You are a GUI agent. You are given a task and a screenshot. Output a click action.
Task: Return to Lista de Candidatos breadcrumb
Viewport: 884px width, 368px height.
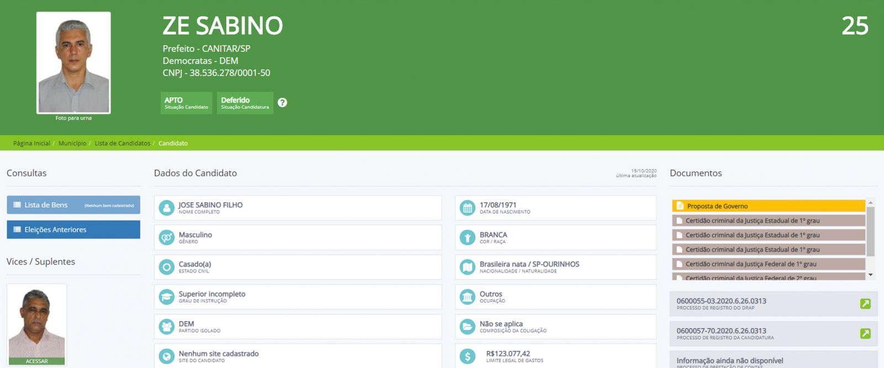click(x=122, y=144)
